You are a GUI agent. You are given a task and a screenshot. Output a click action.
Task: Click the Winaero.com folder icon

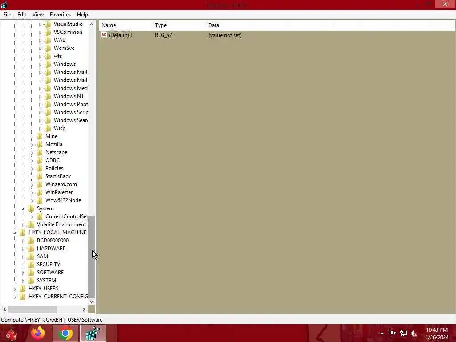pyautogui.click(x=40, y=184)
